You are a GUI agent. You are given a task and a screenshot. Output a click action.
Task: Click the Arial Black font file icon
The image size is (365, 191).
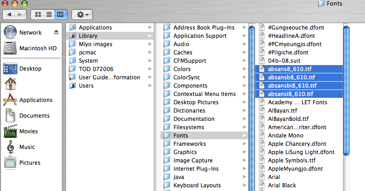(262, 185)
